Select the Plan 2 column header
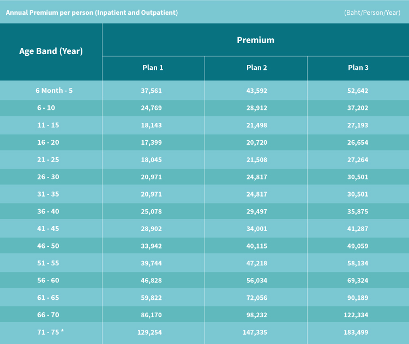The height and width of the screenshot is (344, 409). pyautogui.click(x=257, y=68)
